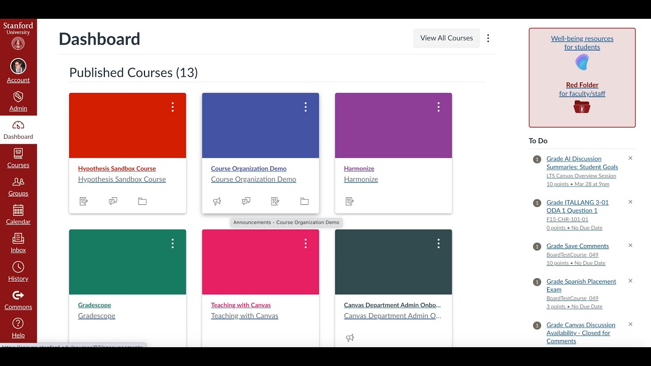
Task: Open Assignments icon on Harmonize card
Action: (x=350, y=201)
